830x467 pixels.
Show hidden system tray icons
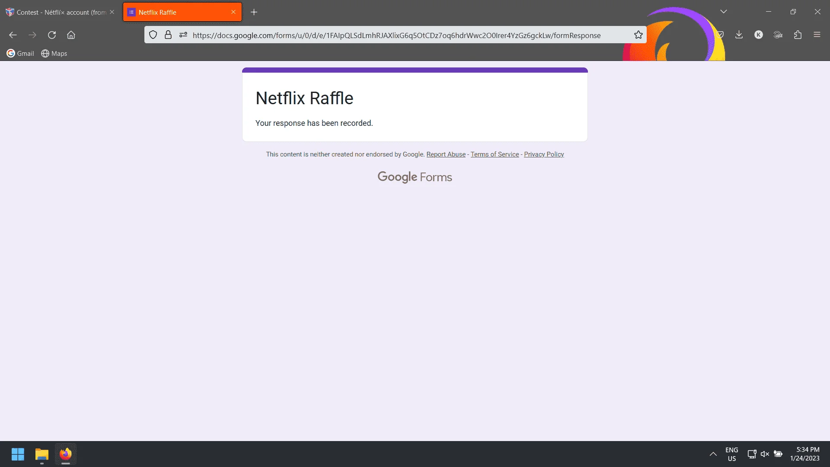tap(713, 454)
